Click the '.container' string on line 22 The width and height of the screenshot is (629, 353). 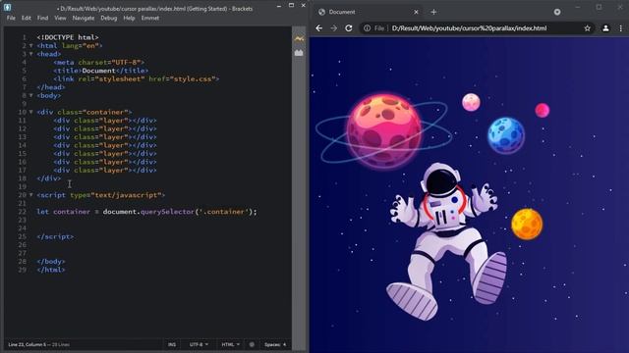click(x=223, y=212)
